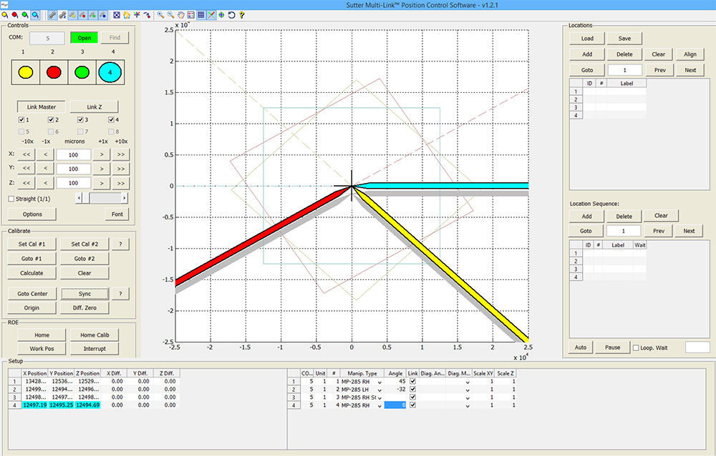Click the zoom-in magnifier icon
Screen dimensions: 716x456
click(x=160, y=14)
